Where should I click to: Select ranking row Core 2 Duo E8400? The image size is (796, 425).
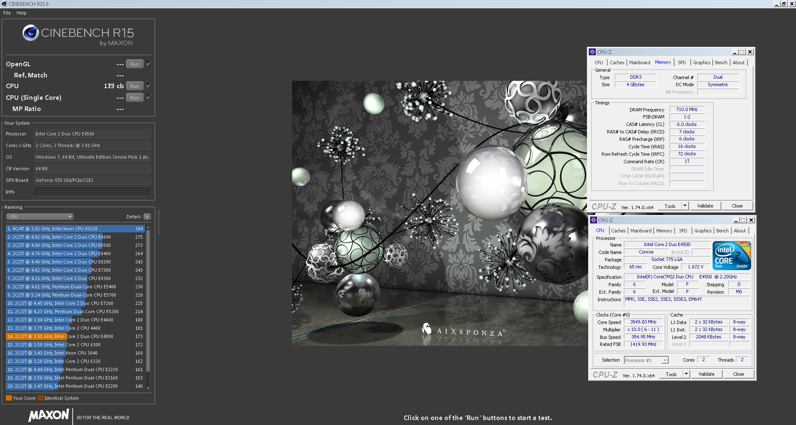click(75, 254)
